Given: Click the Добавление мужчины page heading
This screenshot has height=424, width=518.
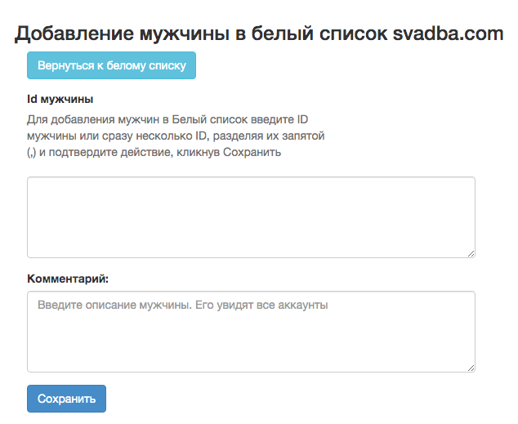Looking at the screenshot, I should pyautogui.click(x=259, y=33).
